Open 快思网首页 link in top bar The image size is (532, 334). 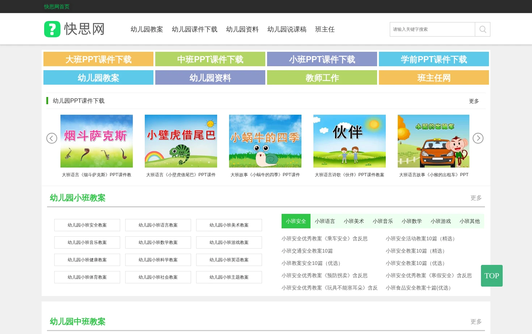pos(57,7)
